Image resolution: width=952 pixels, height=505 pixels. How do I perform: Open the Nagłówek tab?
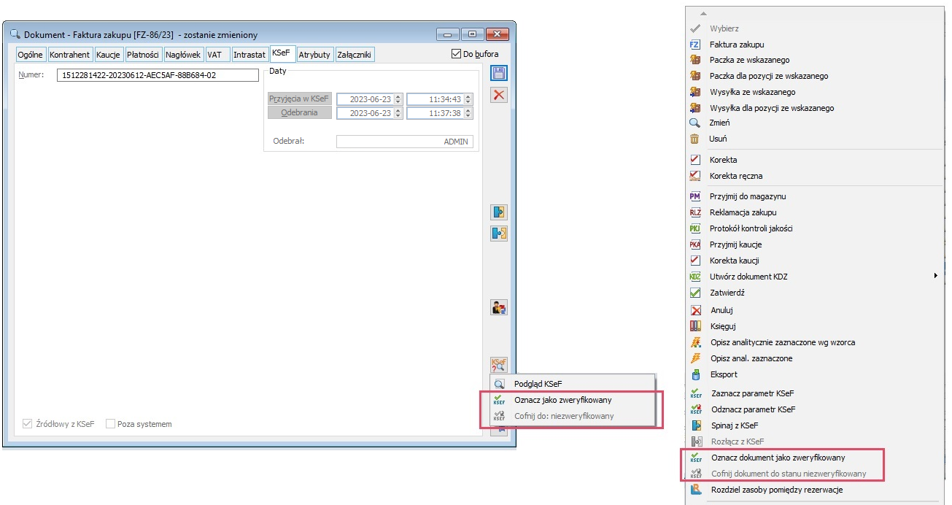coord(183,55)
